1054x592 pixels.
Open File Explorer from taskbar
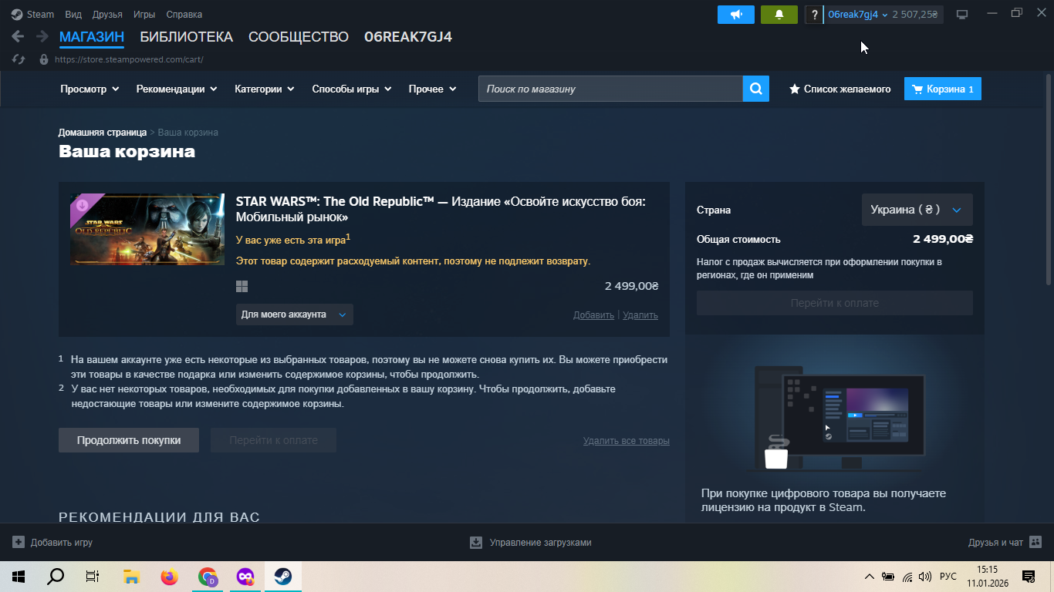[131, 577]
